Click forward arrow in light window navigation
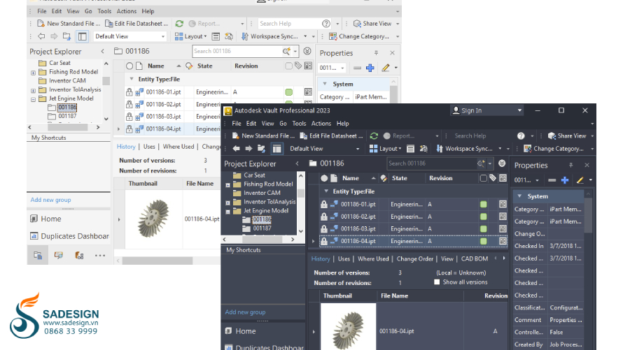The height and width of the screenshot is (350, 623). 54,36
